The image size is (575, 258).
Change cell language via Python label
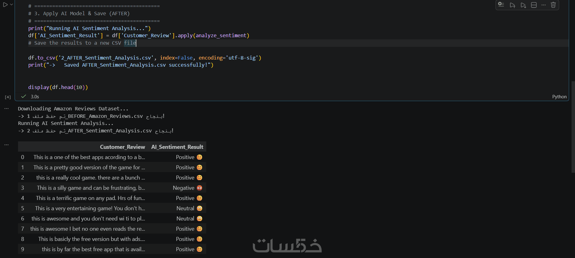pyautogui.click(x=559, y=97)
